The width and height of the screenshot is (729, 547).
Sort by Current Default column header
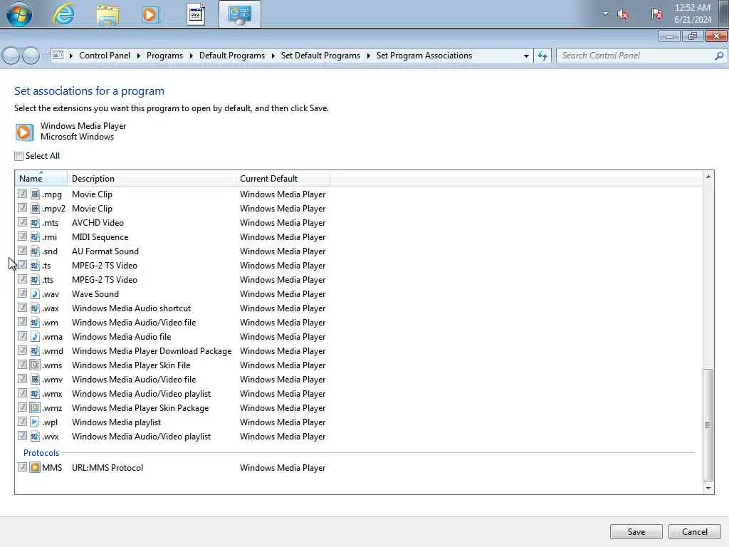[282, 179]
